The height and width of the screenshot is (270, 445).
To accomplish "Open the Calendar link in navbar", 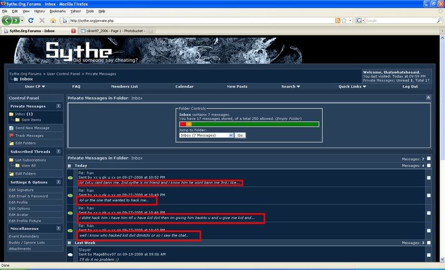I will tap(185, 87).
